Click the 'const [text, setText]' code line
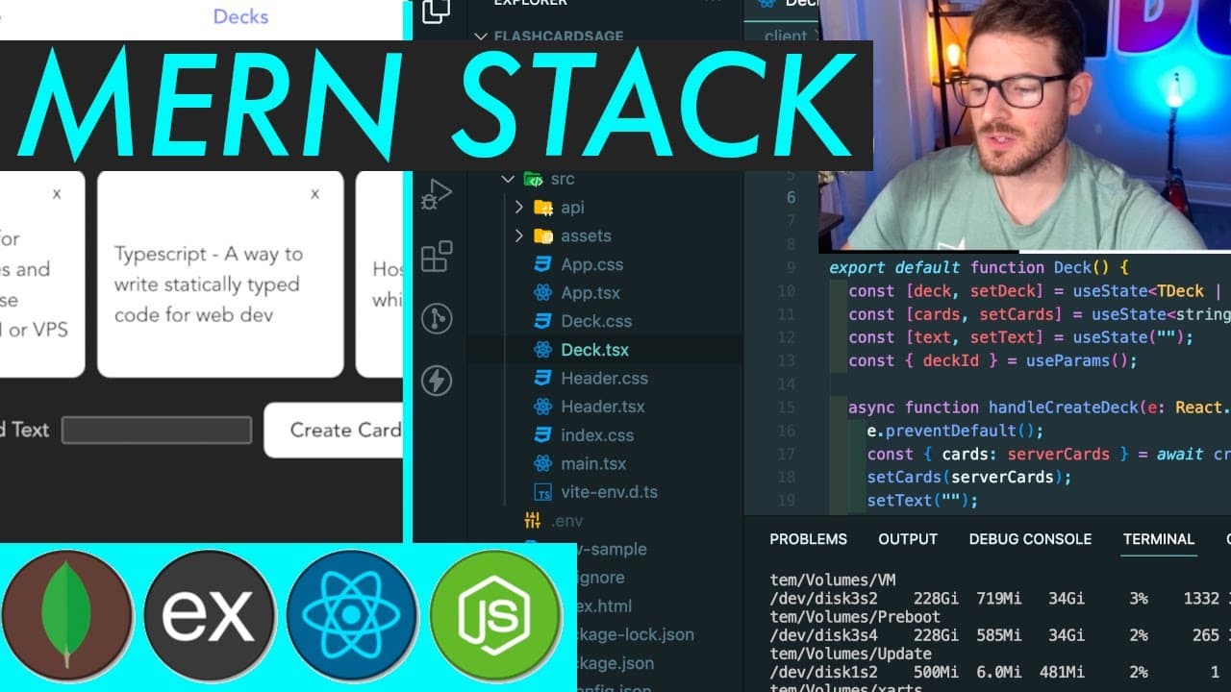The width and height of the screenshot is (1231, 692). click(1020, 336)
